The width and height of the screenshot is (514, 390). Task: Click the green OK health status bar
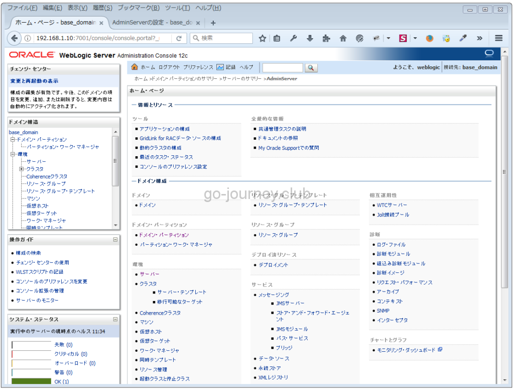coord(30,381)
